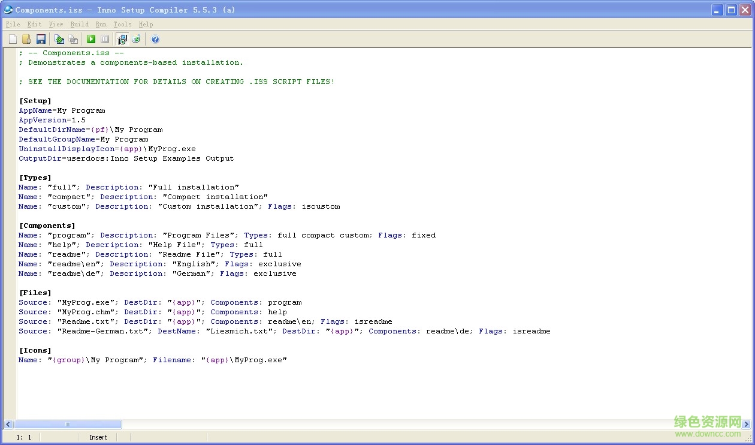Open the Tools menu
Screen dimensions: 755x445
[x=122, y=24]
